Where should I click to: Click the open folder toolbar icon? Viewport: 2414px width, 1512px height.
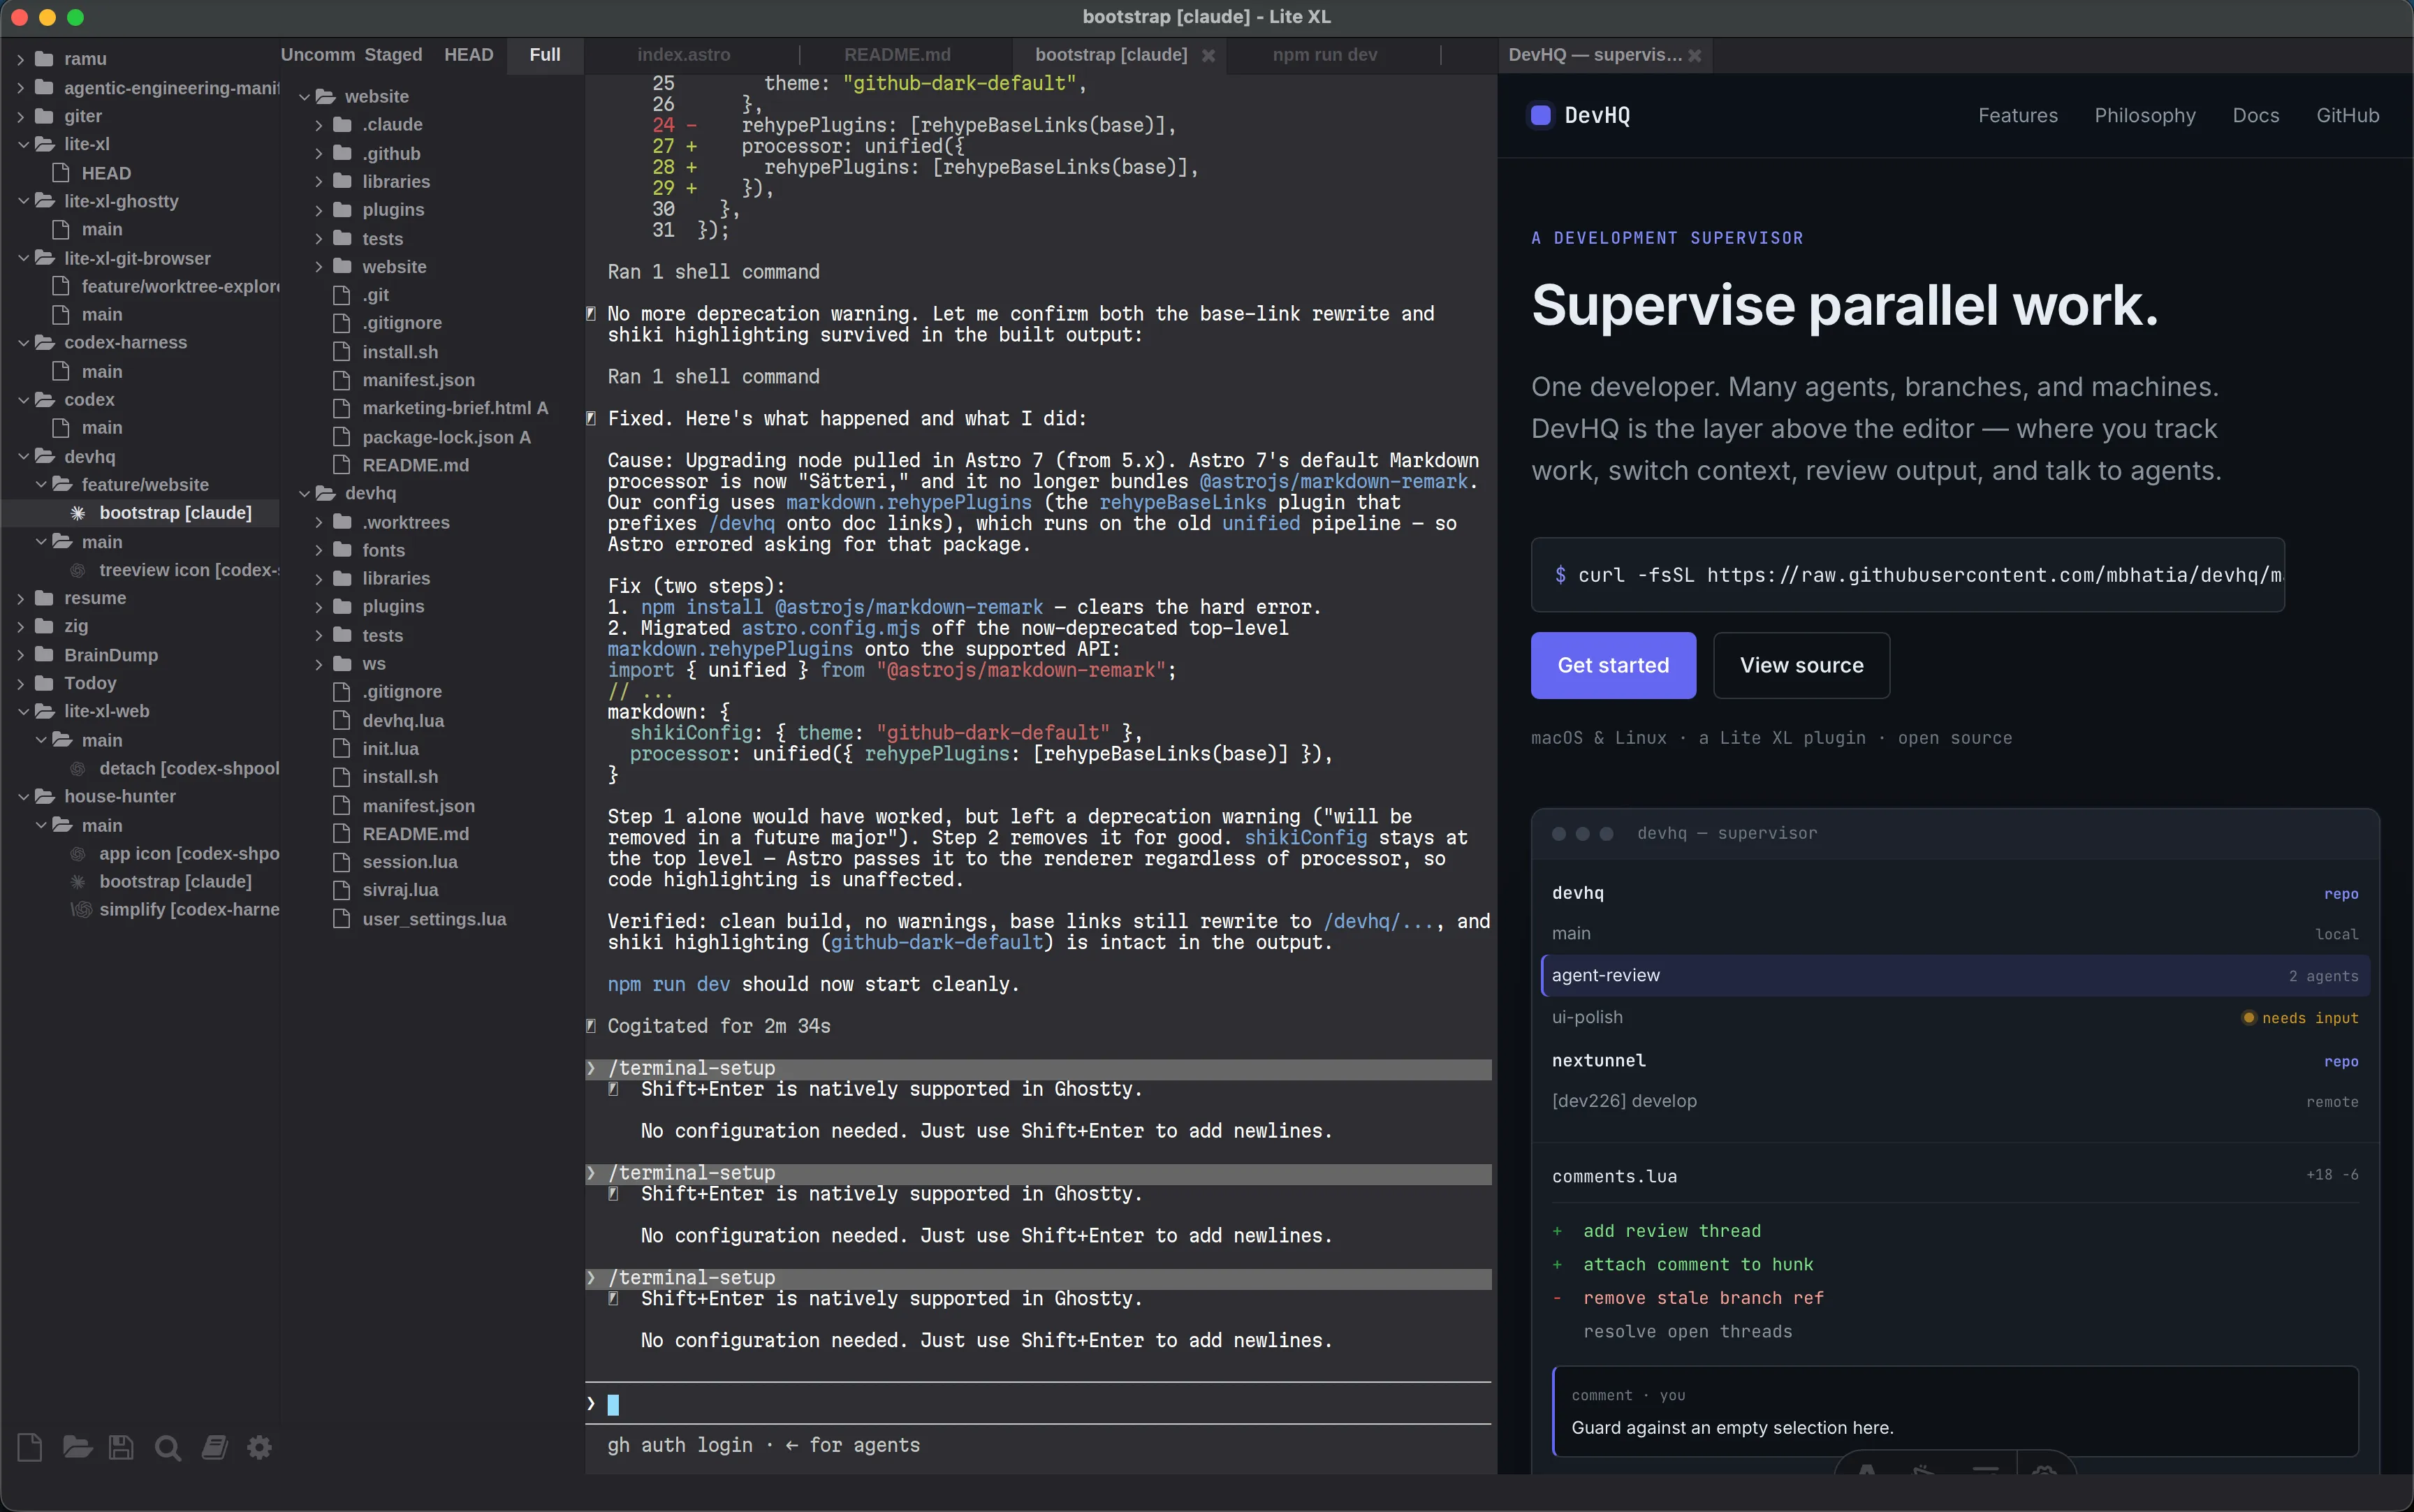tap(77, 1447)
